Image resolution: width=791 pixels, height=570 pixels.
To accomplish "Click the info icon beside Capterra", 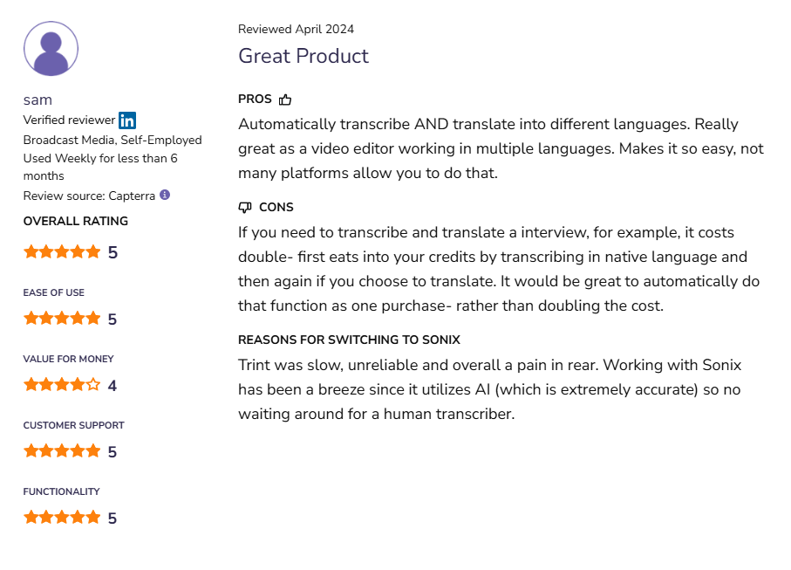I will tap(165, 195).
